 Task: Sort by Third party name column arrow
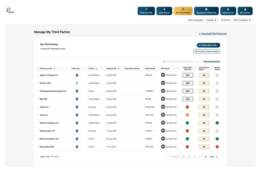pyautogui.click(x=54, y=68)
